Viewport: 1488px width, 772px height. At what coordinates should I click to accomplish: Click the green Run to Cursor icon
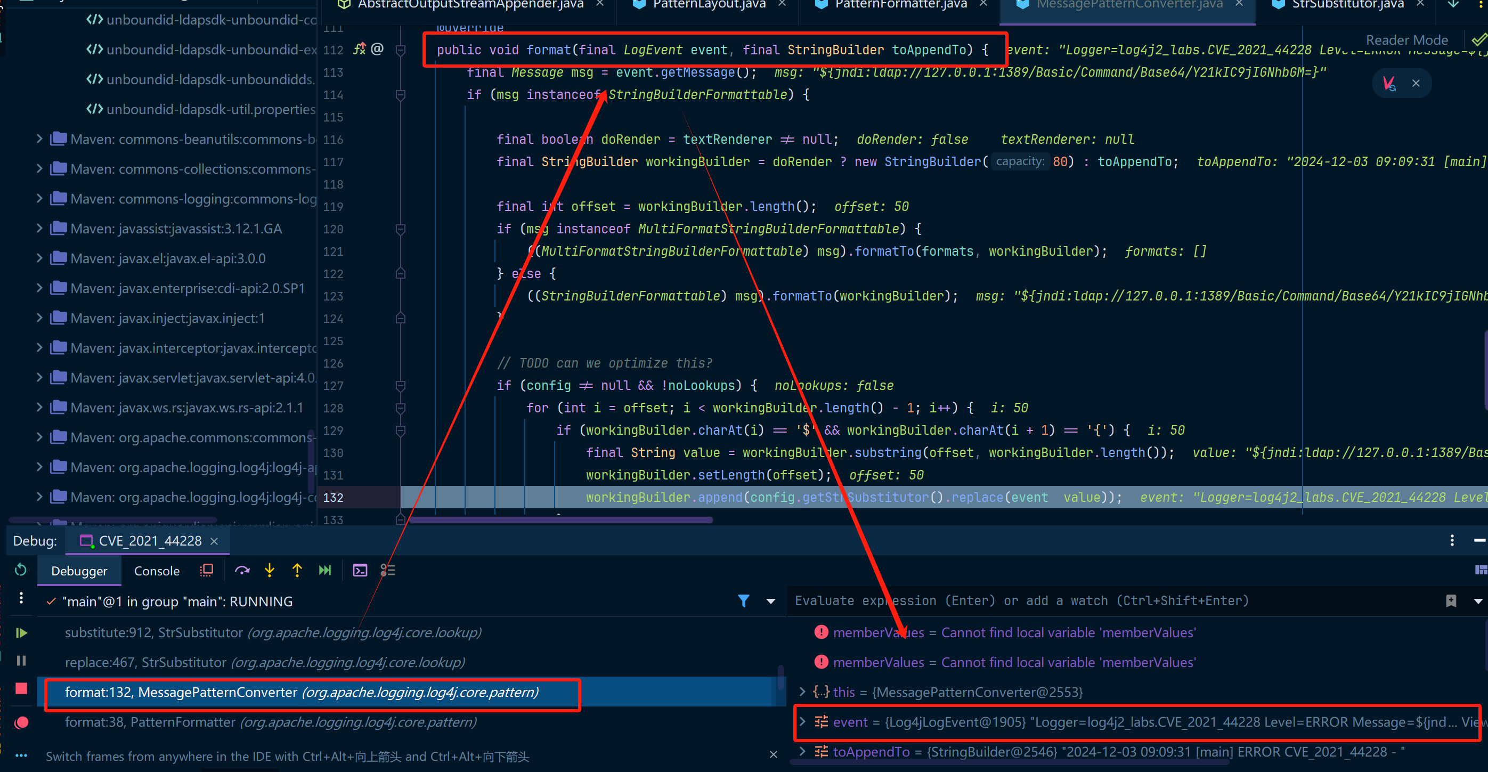click(x=325, y=570)
